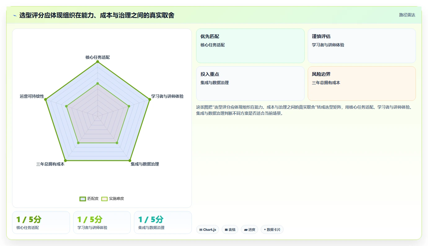Click the 运营可持续性 axis label on the radar
The width and height of the screenshot is (428, 246).
click(32, 96)
